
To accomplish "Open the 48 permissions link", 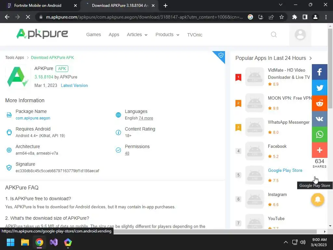I will [x=127, y=153].
